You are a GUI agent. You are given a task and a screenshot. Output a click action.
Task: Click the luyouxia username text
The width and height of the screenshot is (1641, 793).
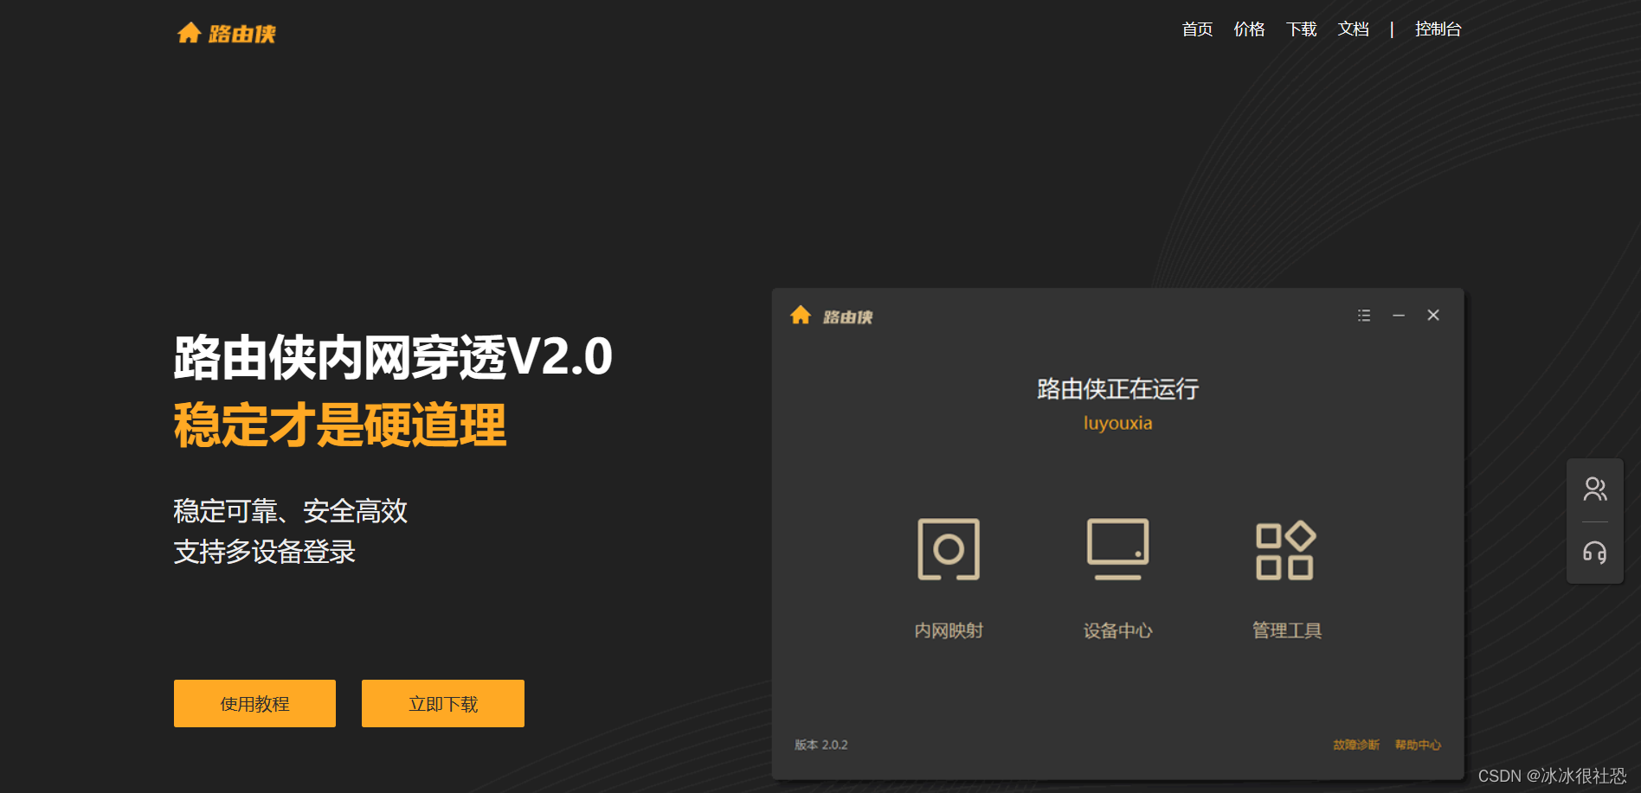(x=1117, y=423)
